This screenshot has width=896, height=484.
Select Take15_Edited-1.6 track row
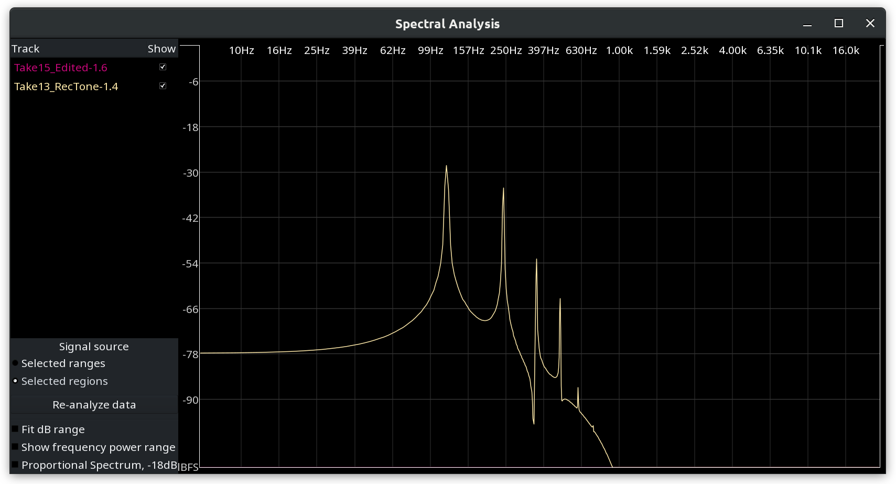click(94, 68)
